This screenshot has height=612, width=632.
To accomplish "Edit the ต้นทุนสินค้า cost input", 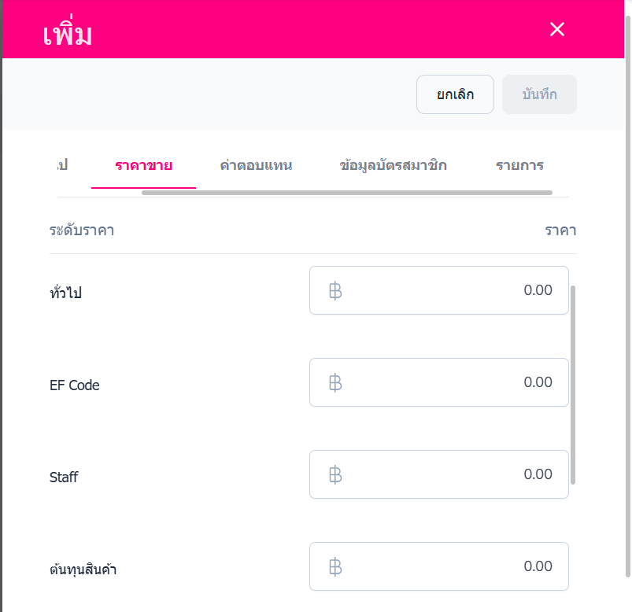I will pyautogui.click(x=449, y=566).
